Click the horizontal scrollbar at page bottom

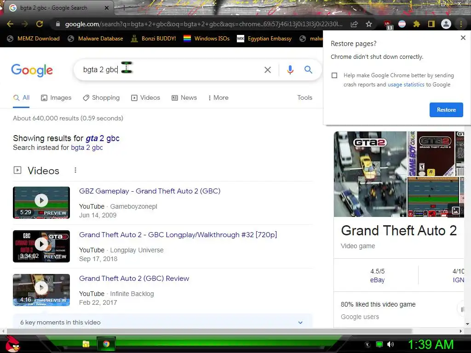pyautogui.click(x=209, y=331)
